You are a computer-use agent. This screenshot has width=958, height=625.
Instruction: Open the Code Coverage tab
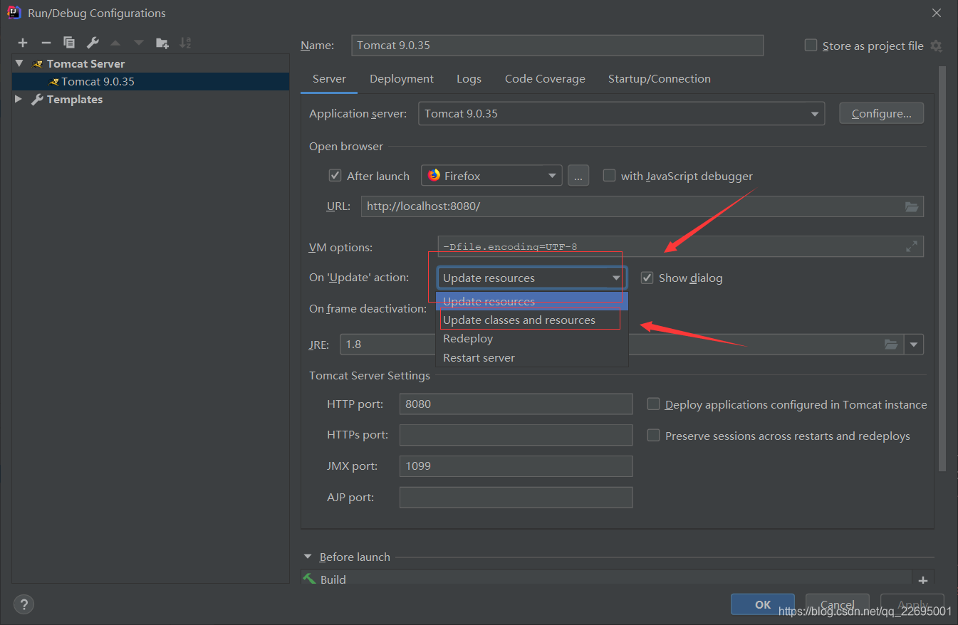click(545, 79)
